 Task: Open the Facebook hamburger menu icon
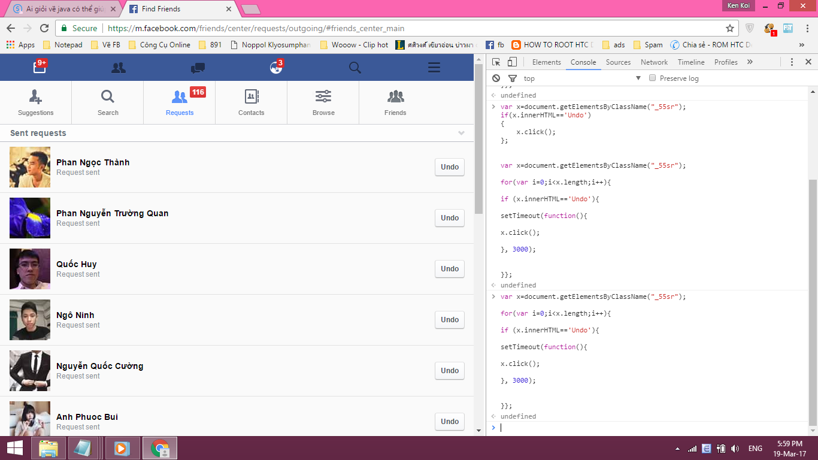[x=434, y=68]
